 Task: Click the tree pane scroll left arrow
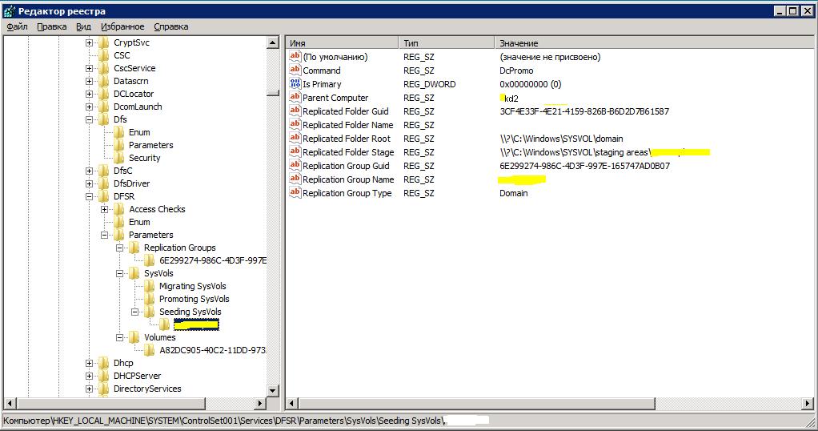(x=10, y=403)
